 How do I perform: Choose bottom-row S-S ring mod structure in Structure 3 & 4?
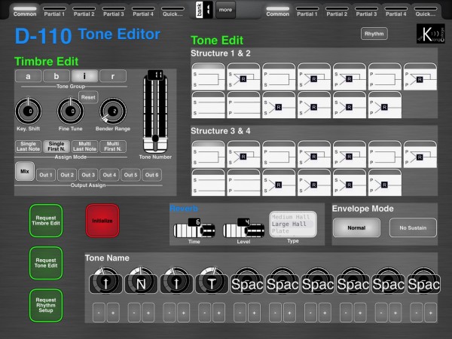tap(279, 182)
